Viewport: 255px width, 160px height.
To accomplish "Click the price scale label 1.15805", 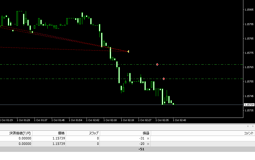I will [x=249, y=10].
